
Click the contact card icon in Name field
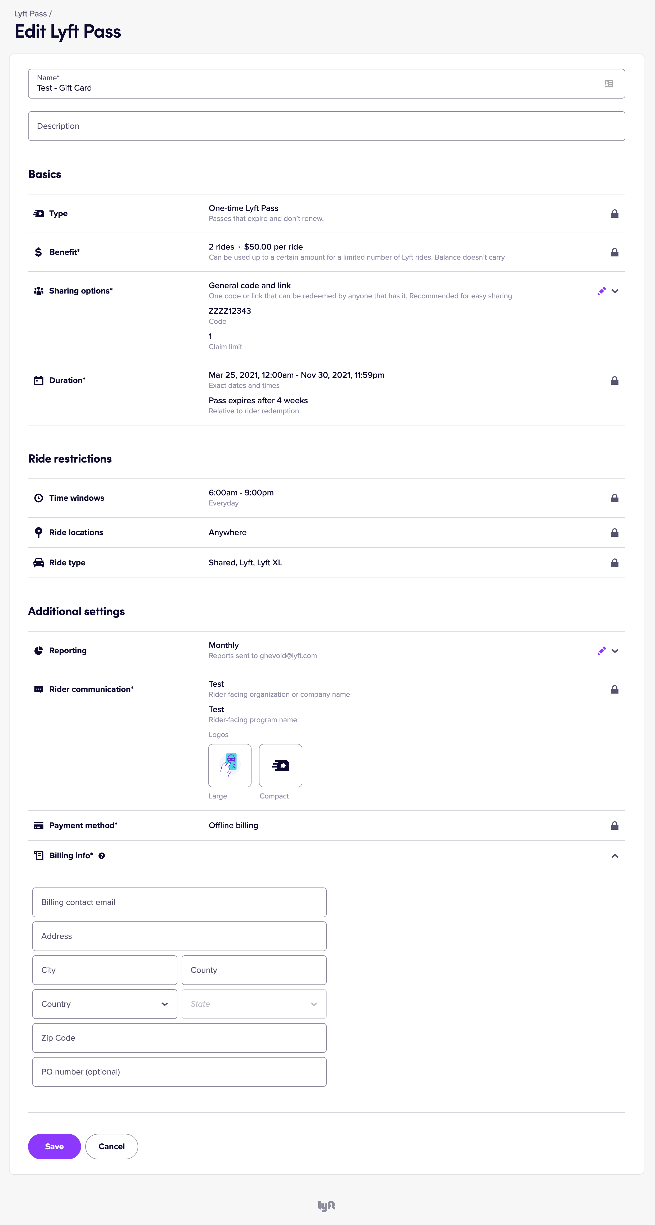(608, 84)
